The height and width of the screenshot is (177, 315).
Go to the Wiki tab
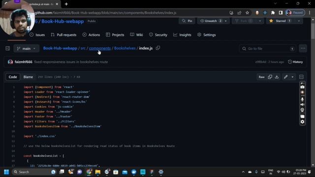(136, 35)
